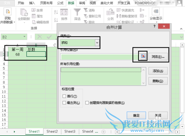Click the Clear filter command
This screenshot has width=185, height=136.
coord(89,10)
